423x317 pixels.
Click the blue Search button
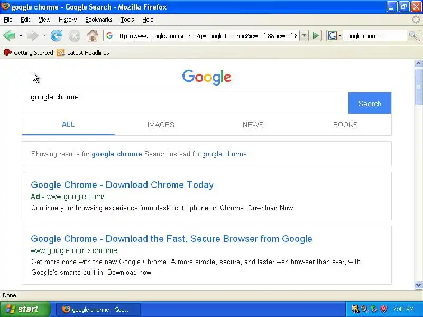(x=370, y=103)
